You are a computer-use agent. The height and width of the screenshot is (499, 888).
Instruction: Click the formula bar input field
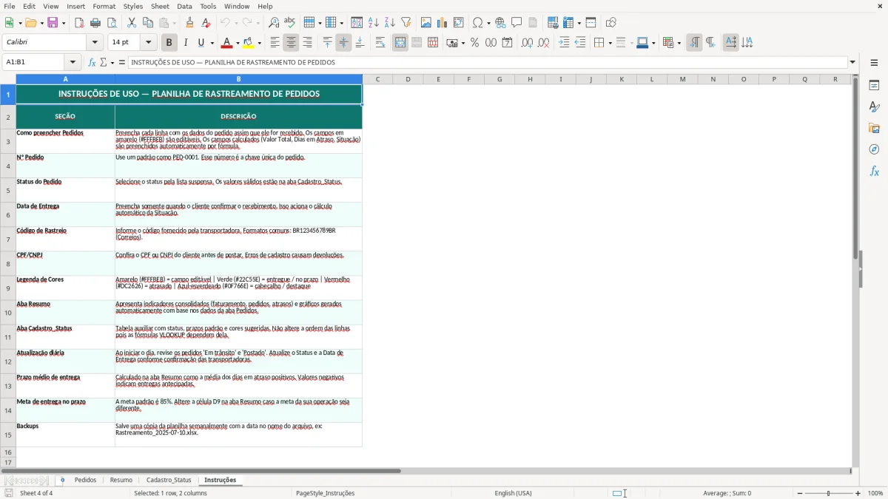tap(488, 62)
